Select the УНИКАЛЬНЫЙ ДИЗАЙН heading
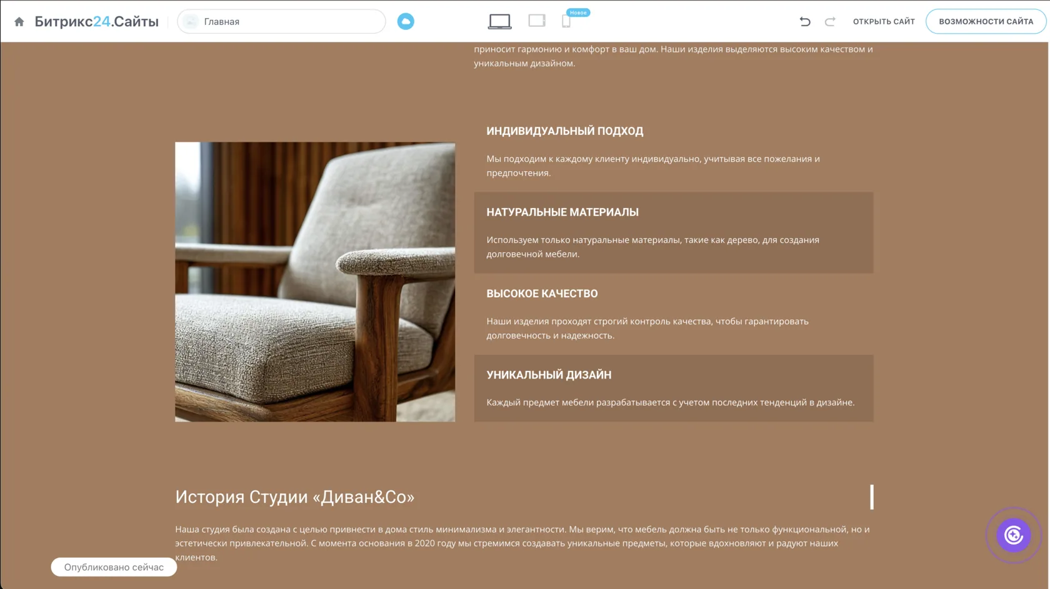Image resolution: width=1050 pixels, height=589 pixels. (549, 375)
